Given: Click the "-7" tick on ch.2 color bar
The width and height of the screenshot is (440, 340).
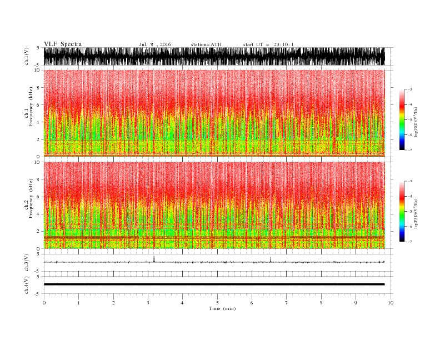Looking at the screenshot, I should pos(410,242).
